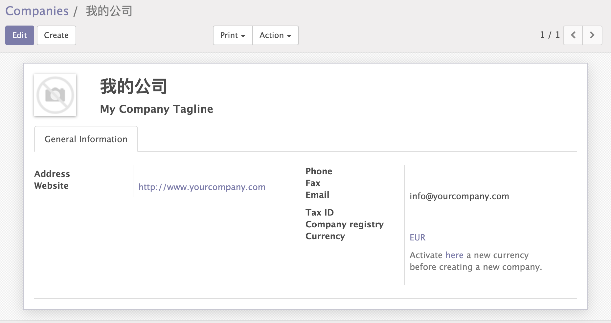
Task: Click the Address label
Action: coord(52,174)
